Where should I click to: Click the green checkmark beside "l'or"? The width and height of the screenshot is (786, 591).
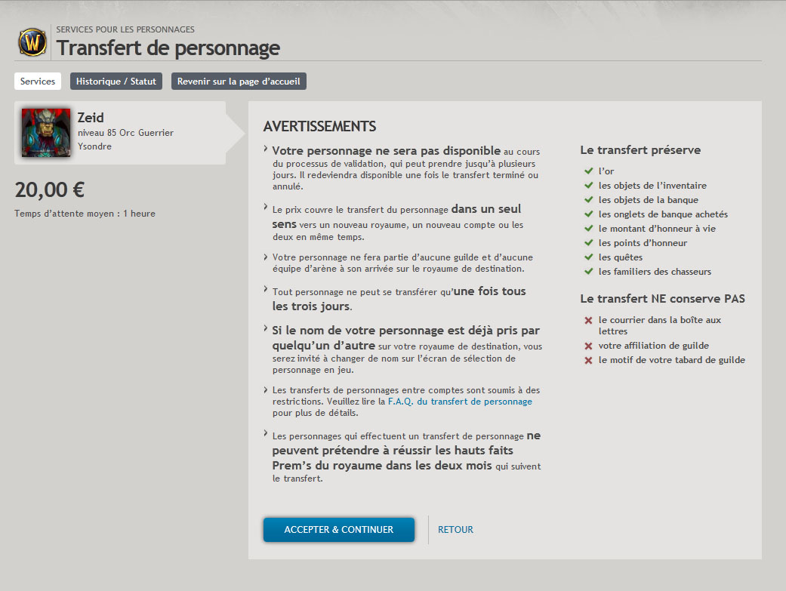tap(588, 171)
